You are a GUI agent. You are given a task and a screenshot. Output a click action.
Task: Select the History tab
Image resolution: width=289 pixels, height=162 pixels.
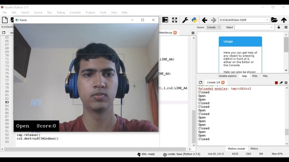click(254, 148)
